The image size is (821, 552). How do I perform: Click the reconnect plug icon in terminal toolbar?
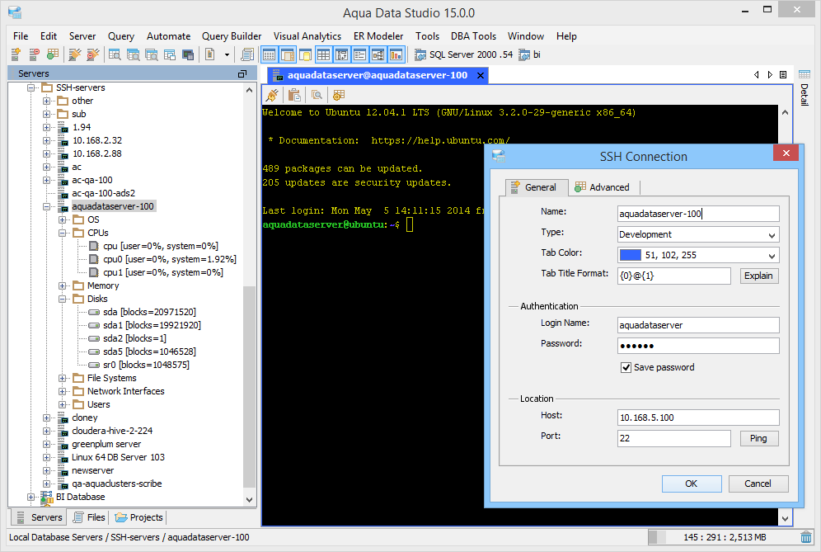(272, 95)
